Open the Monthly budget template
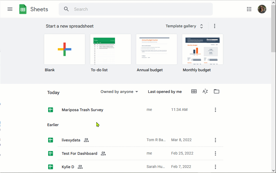This screenshot has height=173, width=276. tap(202, 49)
